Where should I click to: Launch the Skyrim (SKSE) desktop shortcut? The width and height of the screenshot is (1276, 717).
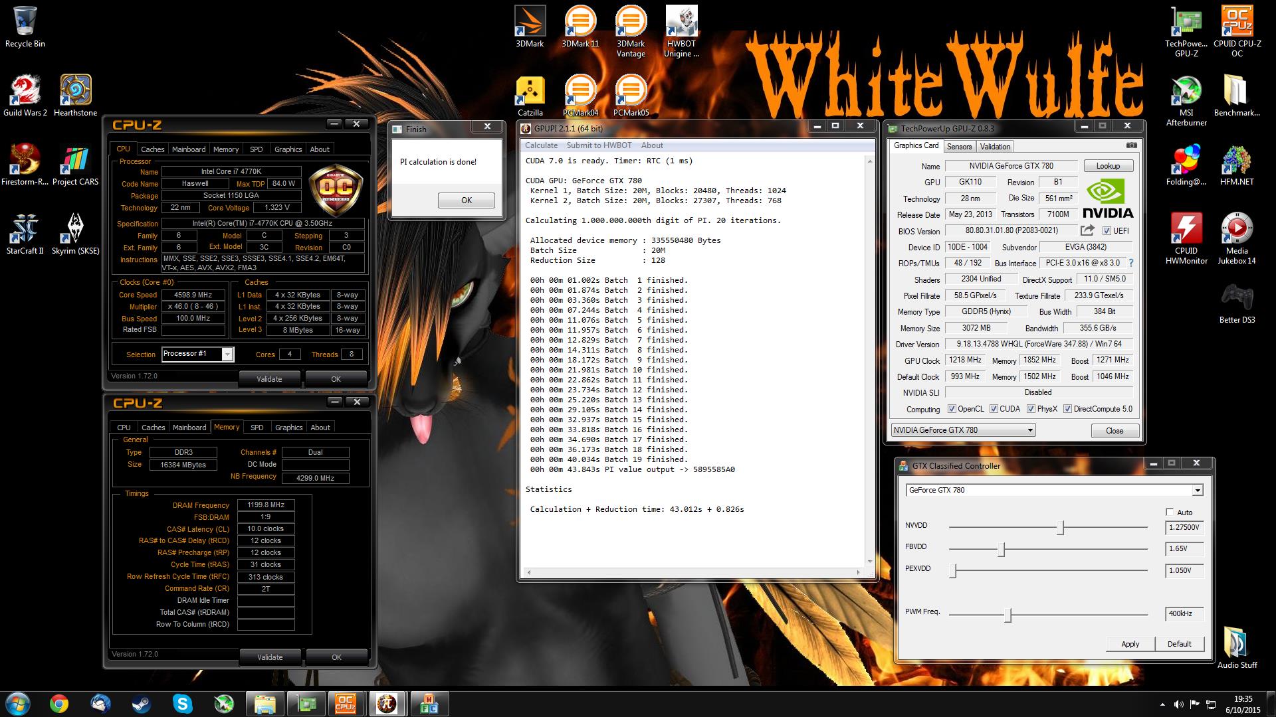pos(76,234)
